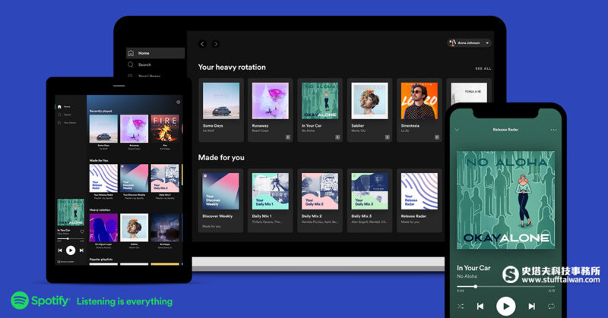
Task: Open Daily Mix 1 on laptop
Action: [x=271, y=200]
